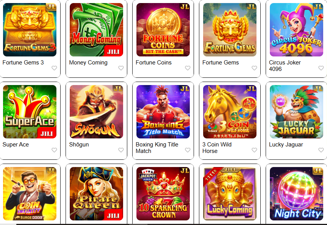327x225 pixels.
Task: Launch Money Coming game image
Action: (x=96, y=30)
